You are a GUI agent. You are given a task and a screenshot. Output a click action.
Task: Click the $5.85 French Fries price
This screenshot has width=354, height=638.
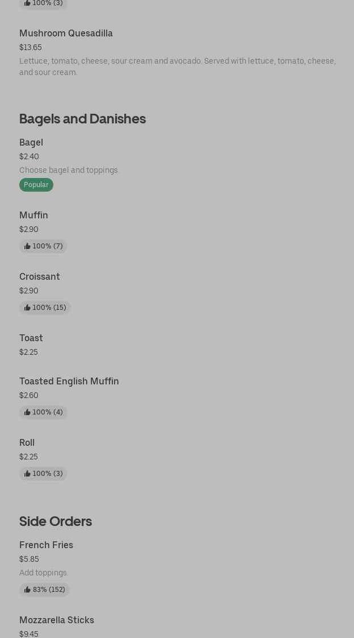coord(29,559)
